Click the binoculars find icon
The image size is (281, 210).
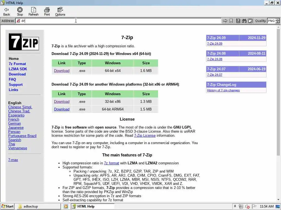[244, 21]
